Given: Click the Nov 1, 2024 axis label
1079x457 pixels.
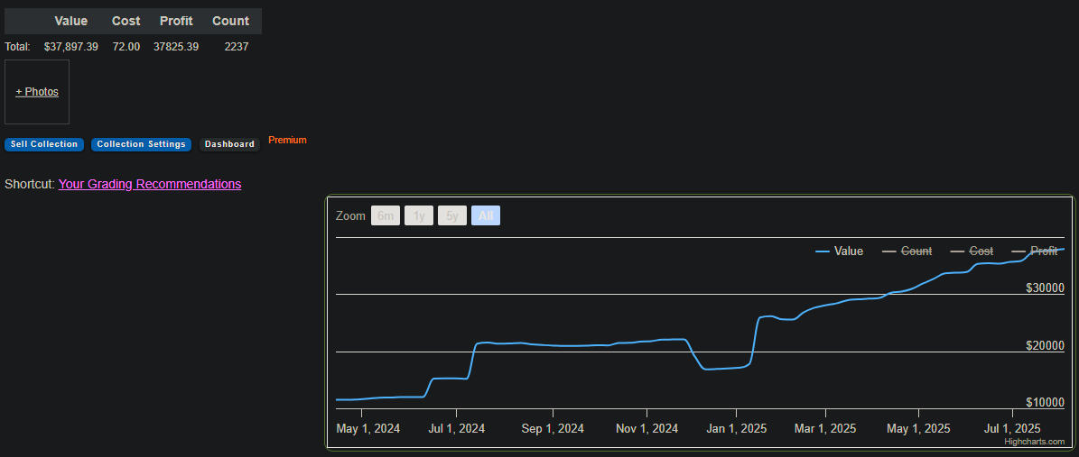Looking at the screenshot, I should coord(646,428).
